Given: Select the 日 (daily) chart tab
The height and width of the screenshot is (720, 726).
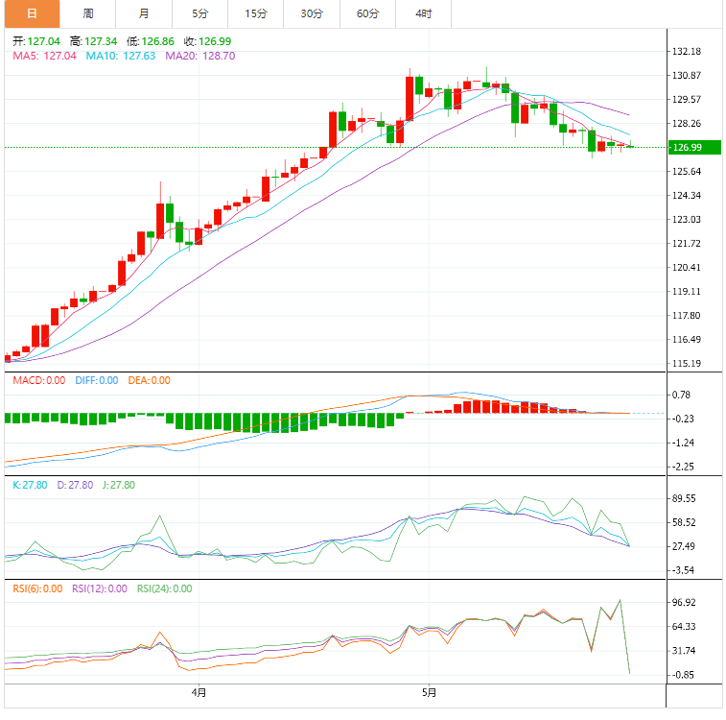Looking at the screenshot, I should click(x=31, y=13).
